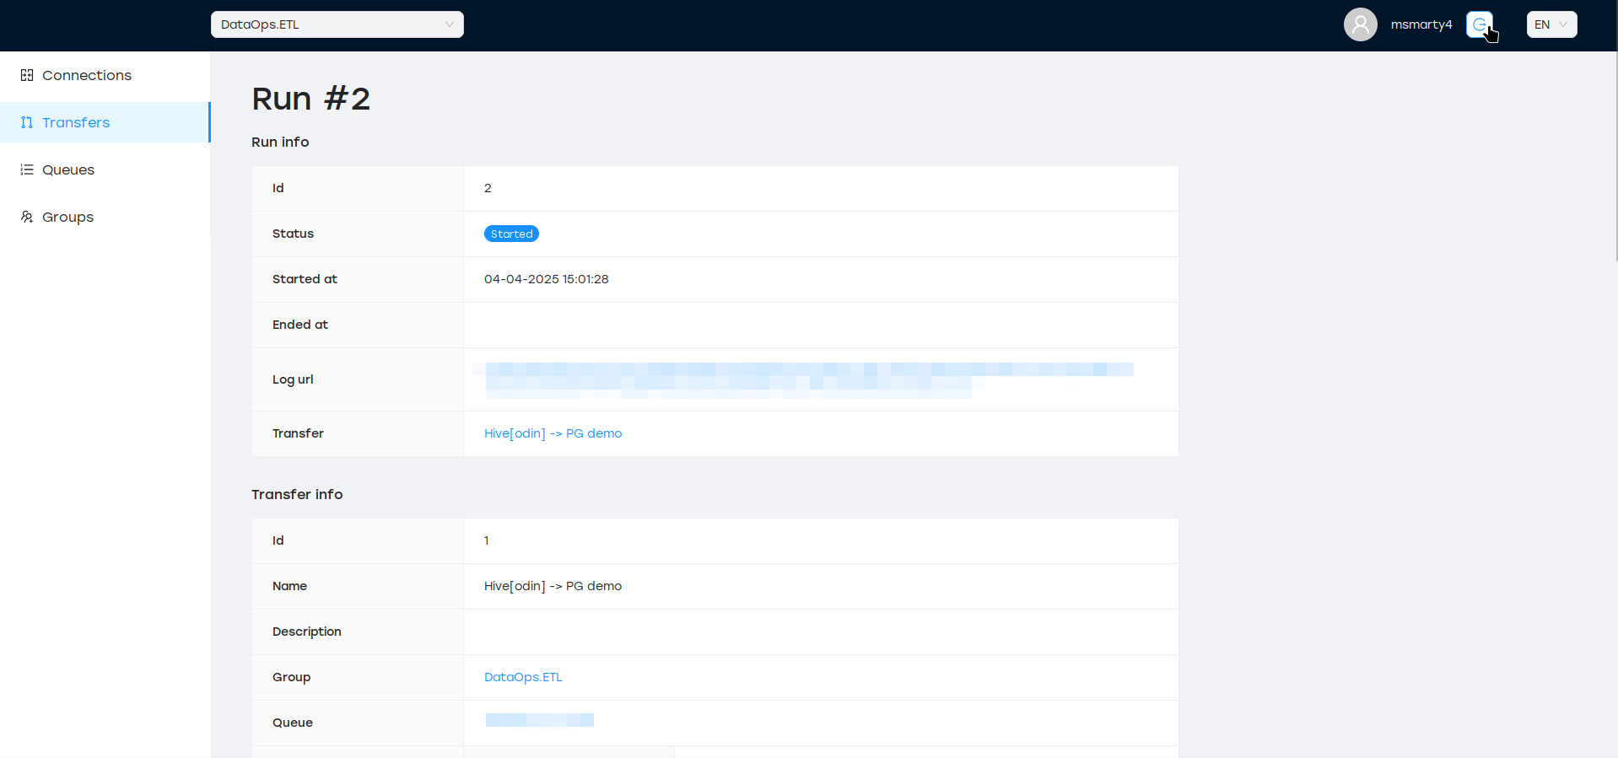Select the Queues menu item
The image size is (1618, 758).
click(68, 169)
